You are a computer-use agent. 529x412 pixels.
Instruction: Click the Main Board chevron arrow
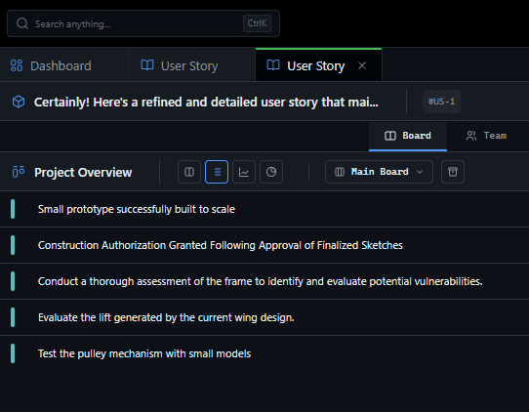click(420, 172)
